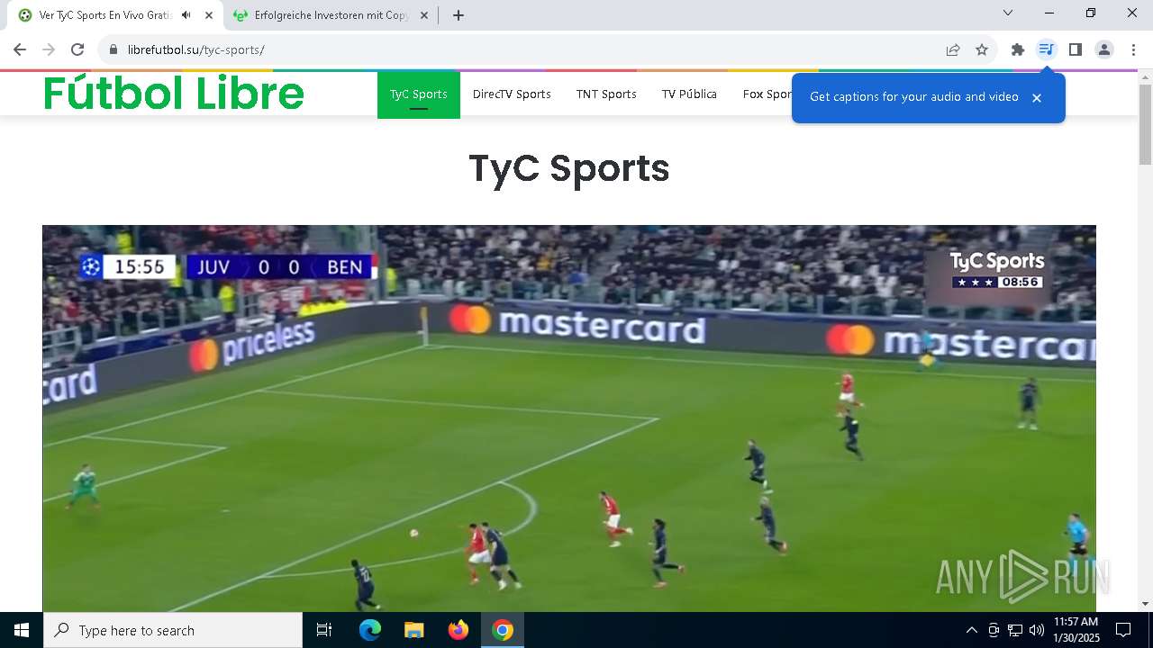Open the Chrome three-dot menu
The width and height of the screenshot is (1153, 648).
tap(1133, 49)
